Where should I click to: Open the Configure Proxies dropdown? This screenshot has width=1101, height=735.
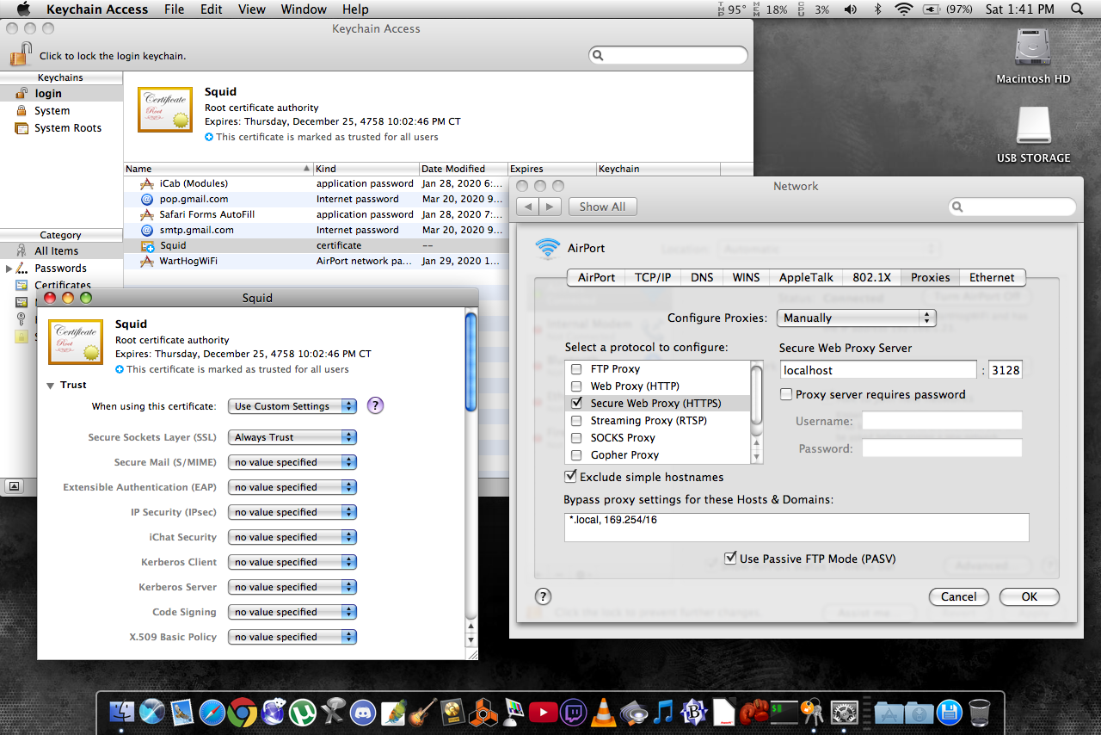(x=855, y=318)
